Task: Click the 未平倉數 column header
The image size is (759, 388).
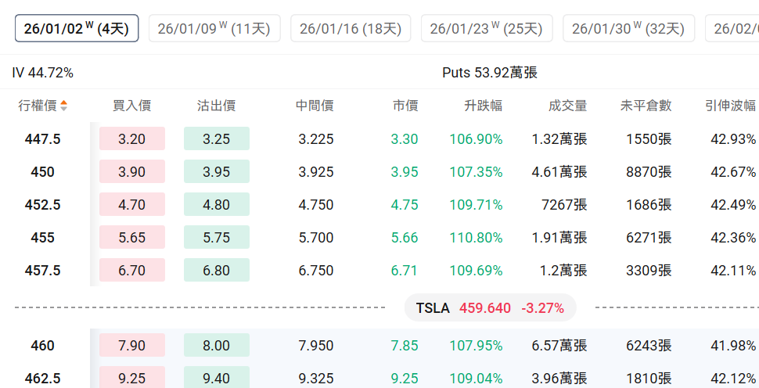Action: coord(646,106)
